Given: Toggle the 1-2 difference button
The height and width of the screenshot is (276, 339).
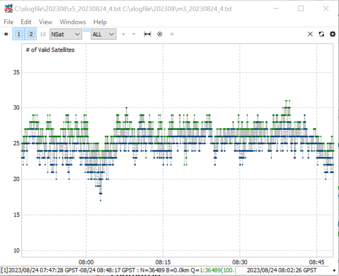Looking at the screenshot, I should pyautogui.click(x=43, y=34).
